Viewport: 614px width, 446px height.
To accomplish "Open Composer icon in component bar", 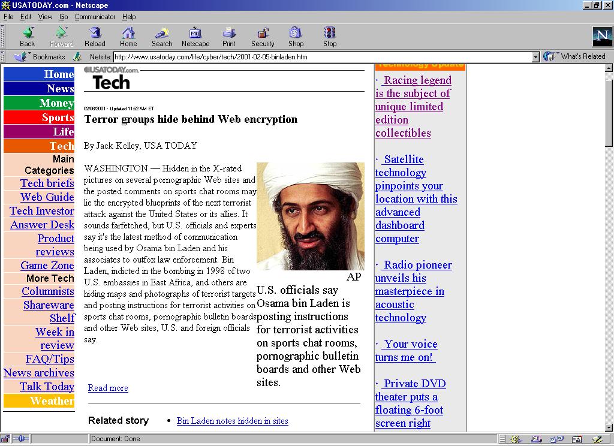I will (x=597, y=439).
